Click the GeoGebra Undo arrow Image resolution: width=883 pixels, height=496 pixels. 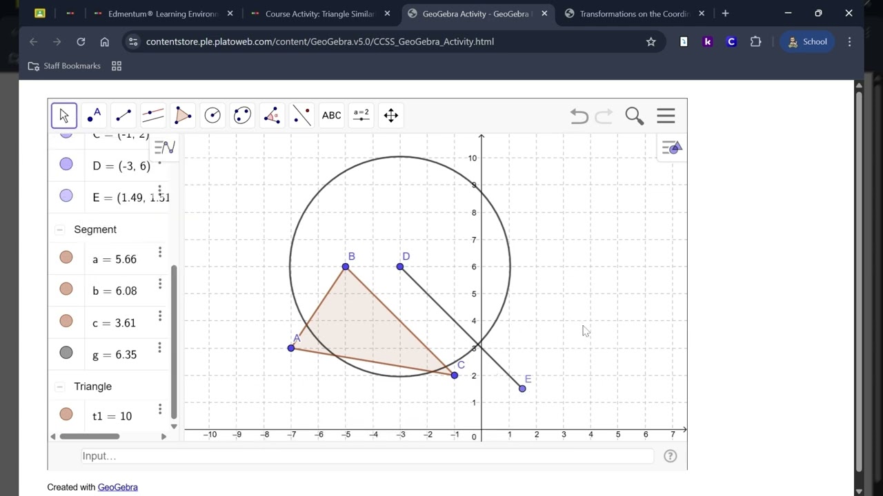tap(579, 116)
